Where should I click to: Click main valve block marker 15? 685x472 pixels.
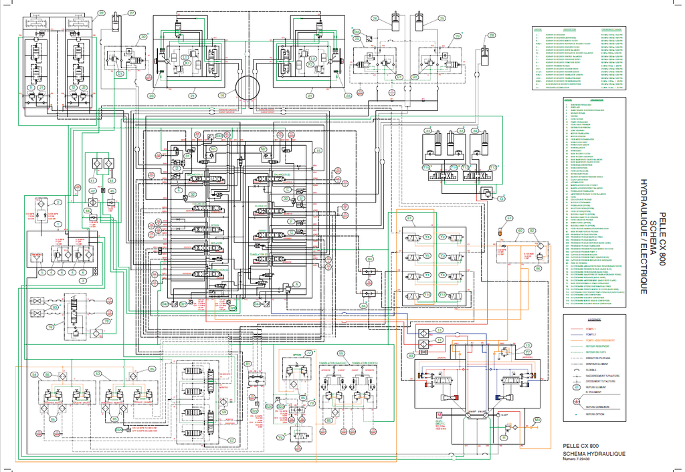[318, 150]
